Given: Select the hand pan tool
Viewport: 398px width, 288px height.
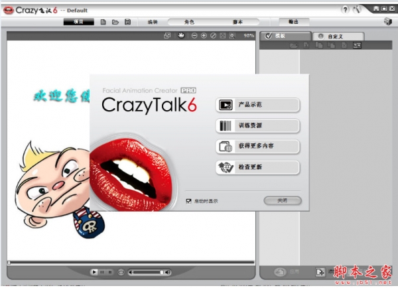Looking at the screenshot, I should (x=181, y=36).
